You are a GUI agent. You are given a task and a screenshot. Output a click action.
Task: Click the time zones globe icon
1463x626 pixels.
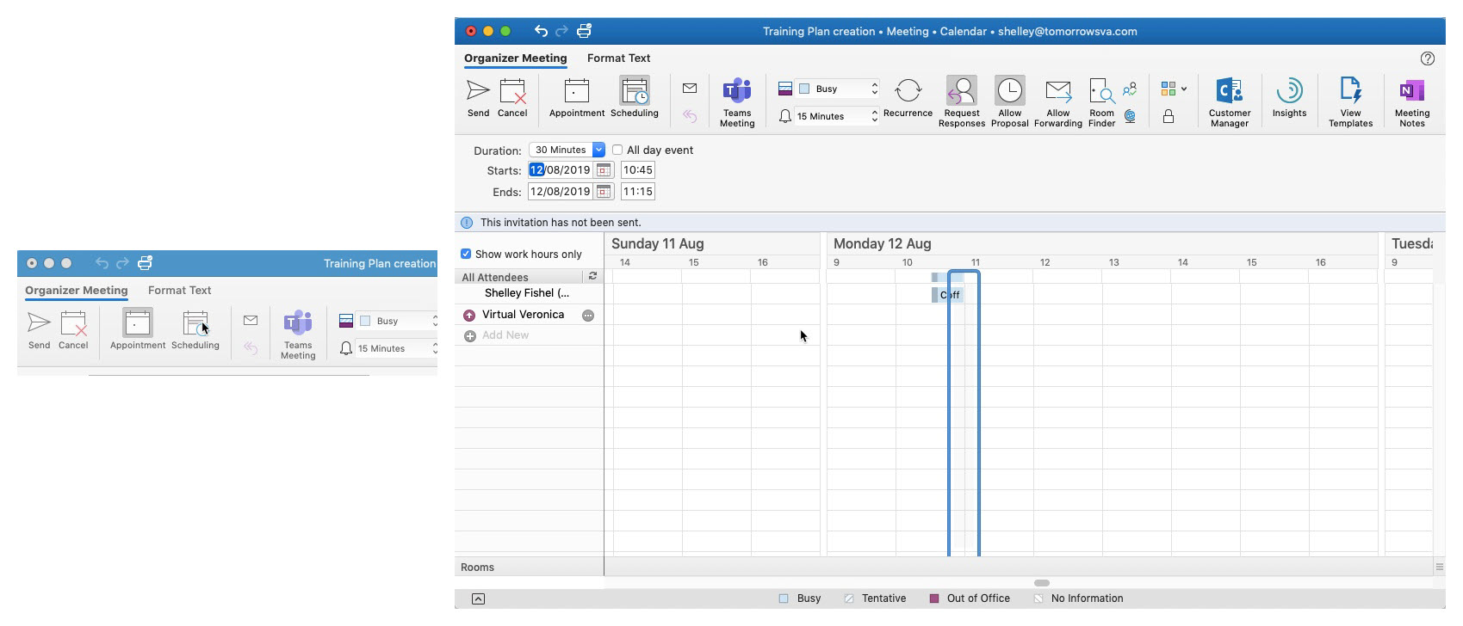click(1131, 116)
